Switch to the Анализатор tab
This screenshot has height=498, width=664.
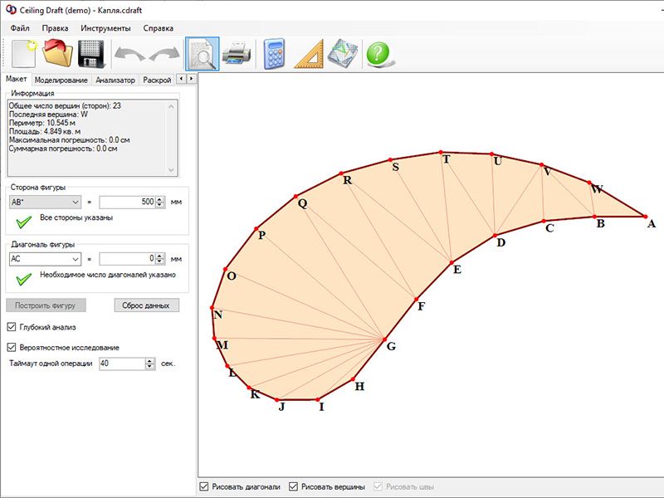[115, 80]
